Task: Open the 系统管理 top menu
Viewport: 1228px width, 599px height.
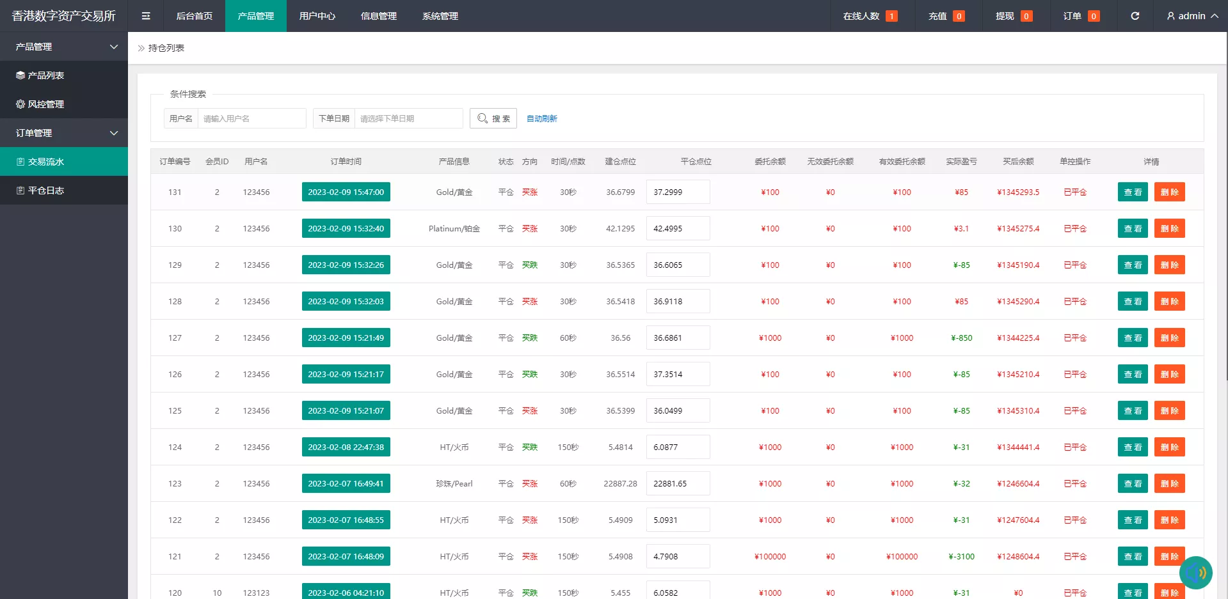Action: pos(440,16)
